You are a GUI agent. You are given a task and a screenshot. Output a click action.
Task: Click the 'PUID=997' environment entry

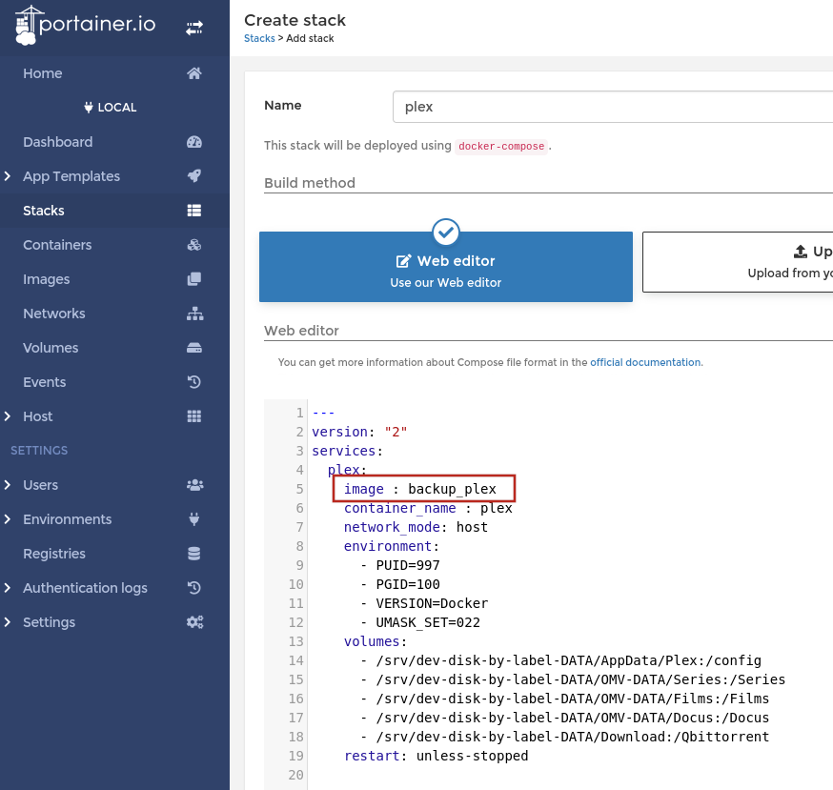click(x=408, y=565)
